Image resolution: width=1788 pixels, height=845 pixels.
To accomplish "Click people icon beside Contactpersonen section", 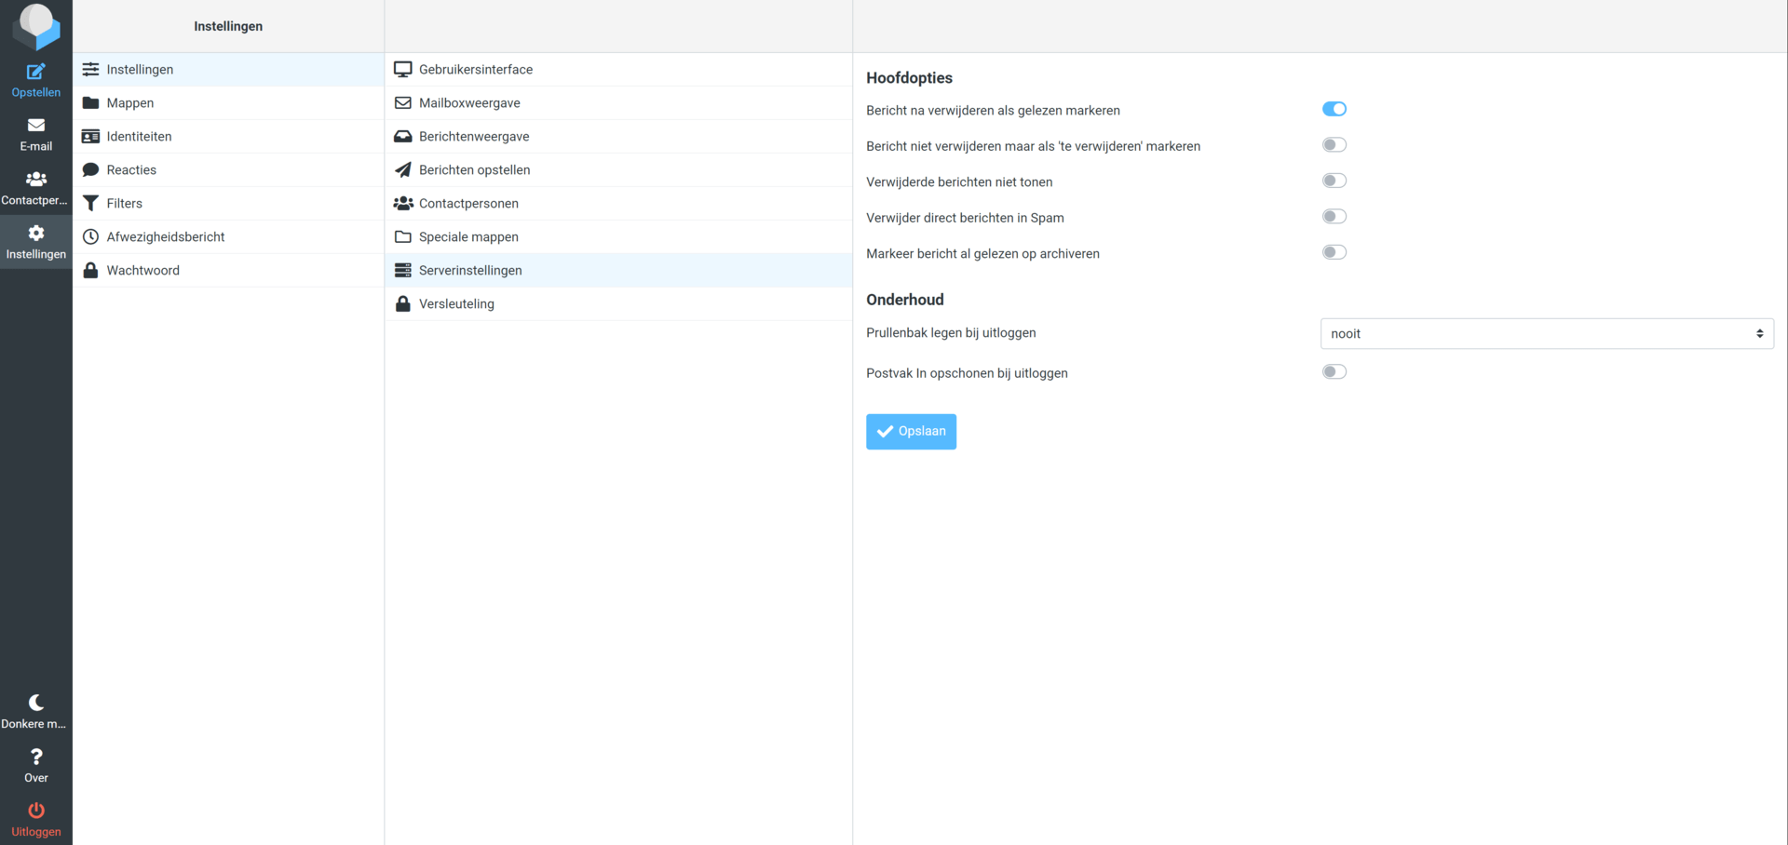I will pos(403,204).
